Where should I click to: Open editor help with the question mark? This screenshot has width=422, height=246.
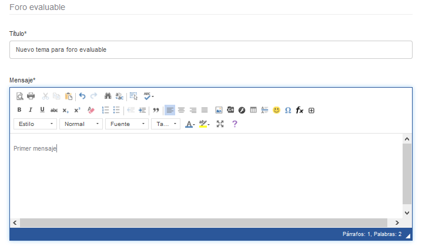click(x=235, y=124)
